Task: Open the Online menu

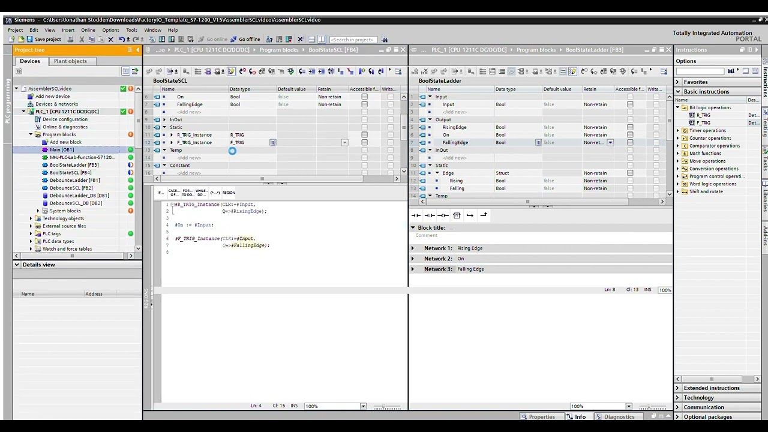Action: coord(88,30)
